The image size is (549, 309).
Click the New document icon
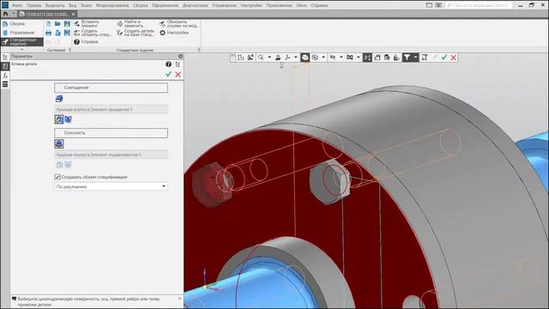point(48,24)
